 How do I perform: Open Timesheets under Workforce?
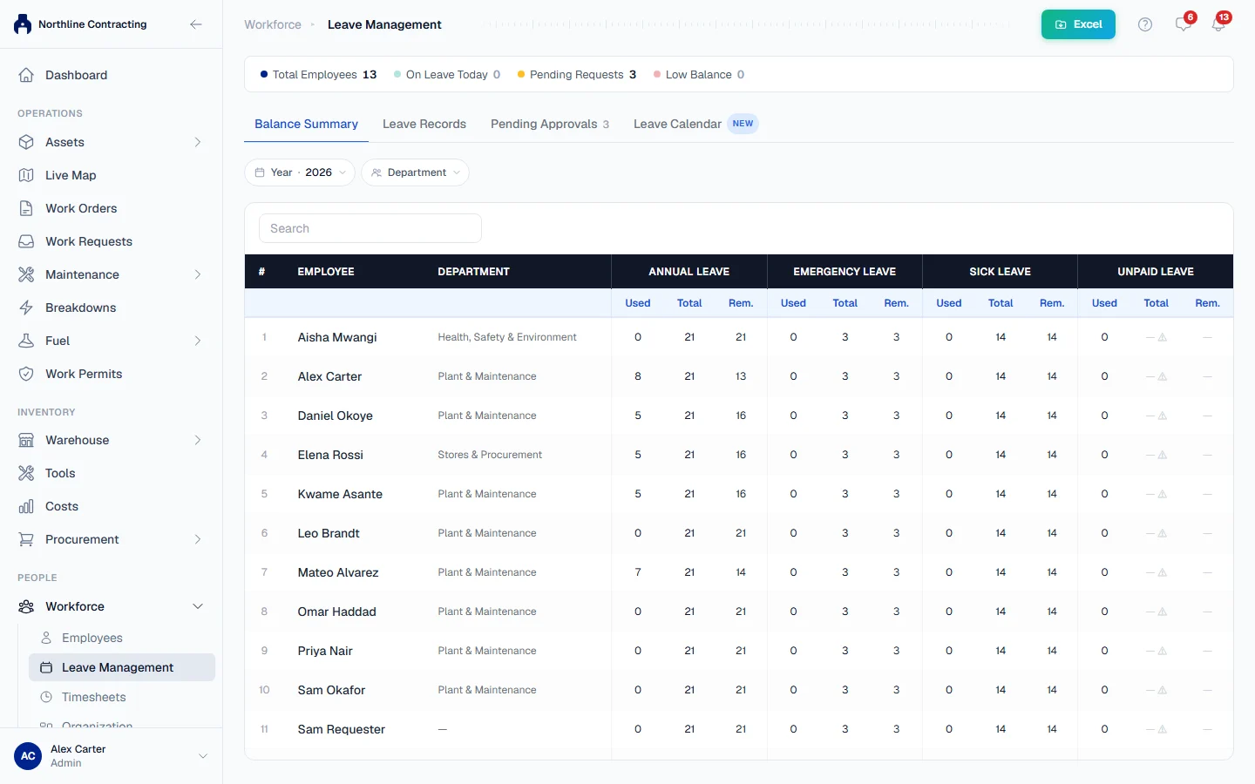[122, 697]
